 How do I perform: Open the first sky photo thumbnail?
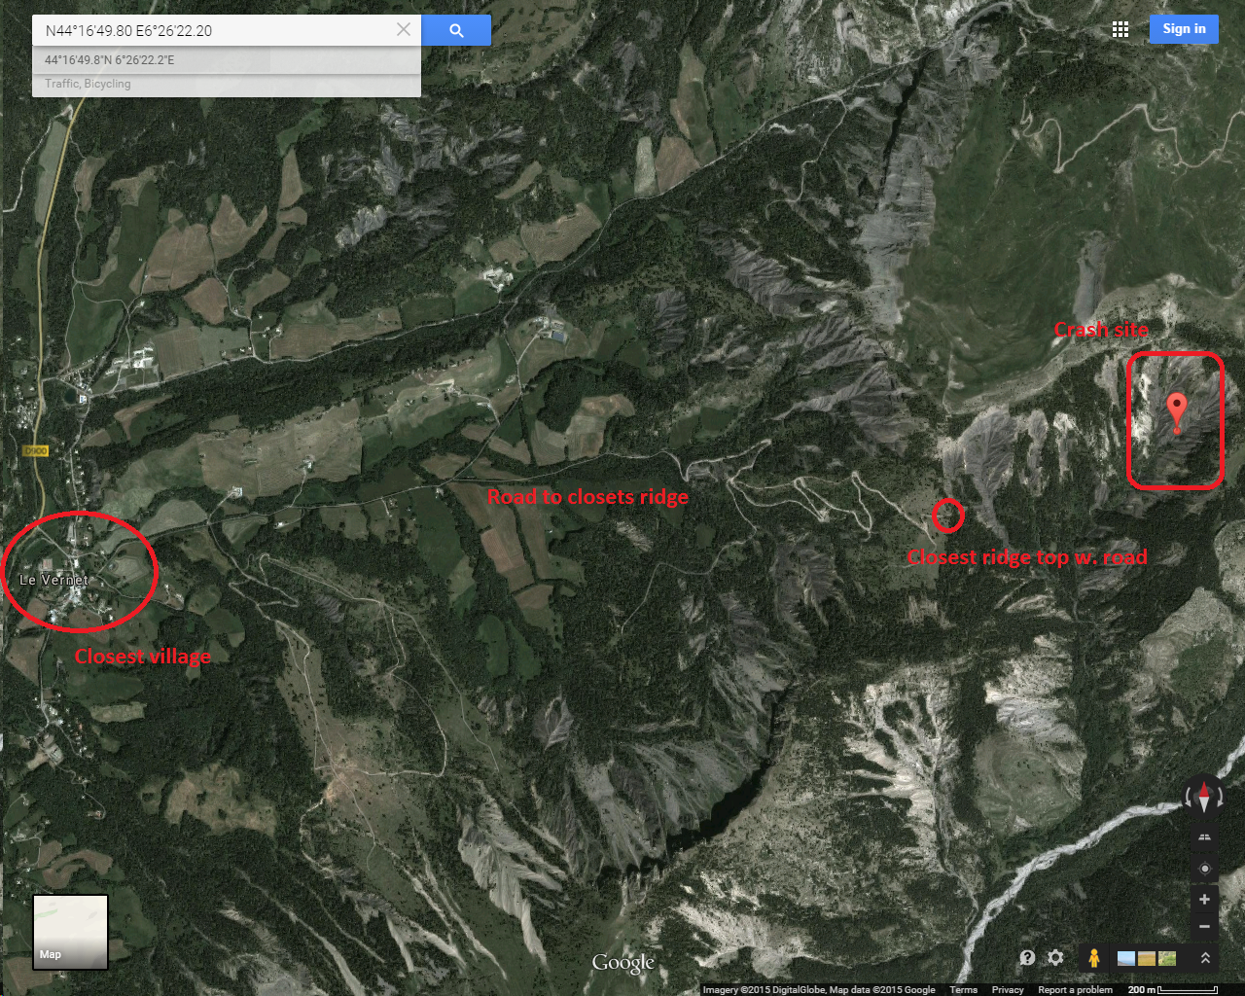[1126, 959]
